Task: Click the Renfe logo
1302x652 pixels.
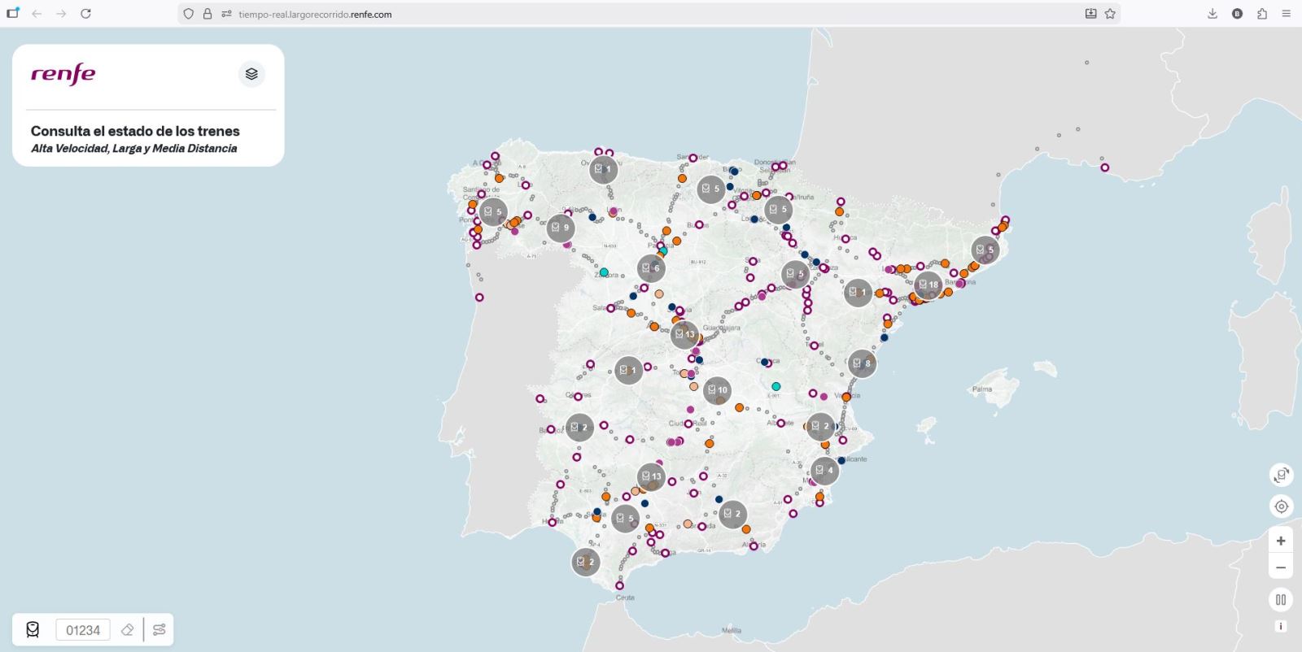Action: 63,74
